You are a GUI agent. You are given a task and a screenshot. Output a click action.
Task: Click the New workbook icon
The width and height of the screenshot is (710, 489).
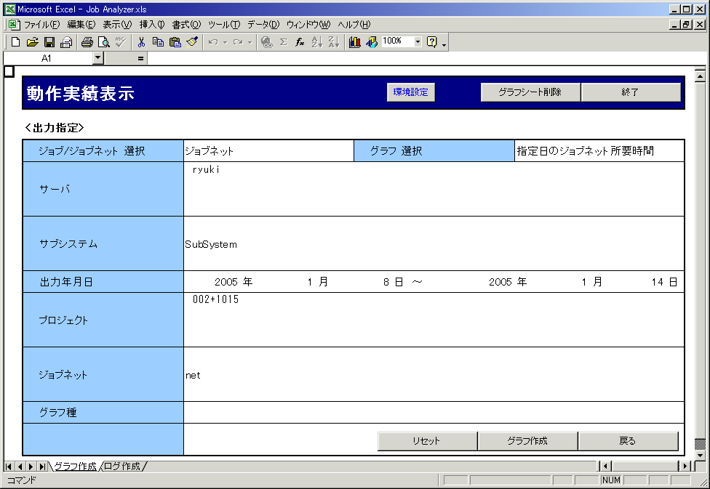15,42
